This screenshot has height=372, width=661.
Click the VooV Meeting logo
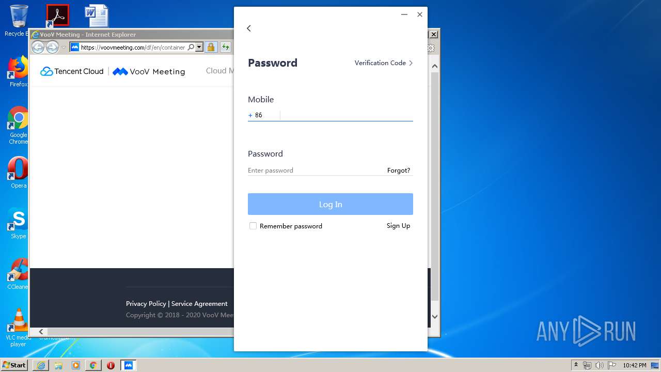coord(149,72)
